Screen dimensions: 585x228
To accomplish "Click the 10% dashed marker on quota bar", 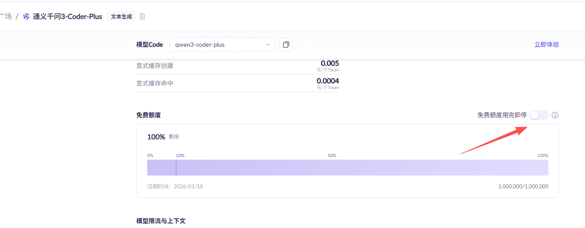I will click(176, 168).
